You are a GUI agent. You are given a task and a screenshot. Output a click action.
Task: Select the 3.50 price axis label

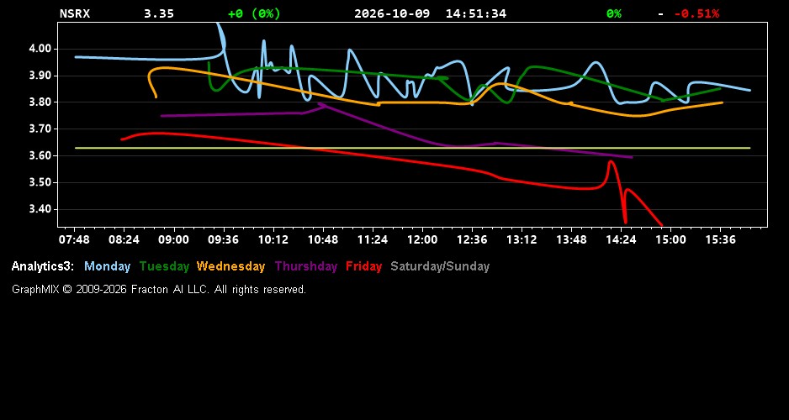pos(40,182)
